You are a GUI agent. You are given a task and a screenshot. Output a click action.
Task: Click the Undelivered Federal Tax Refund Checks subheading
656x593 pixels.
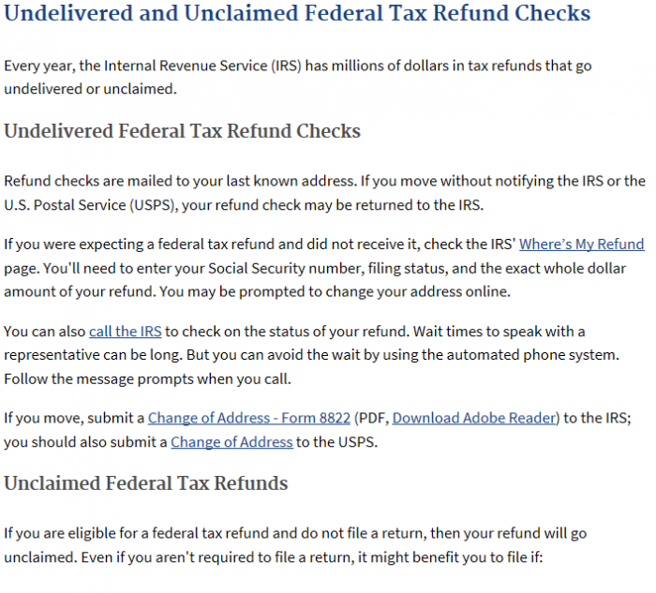click(182, 131)
